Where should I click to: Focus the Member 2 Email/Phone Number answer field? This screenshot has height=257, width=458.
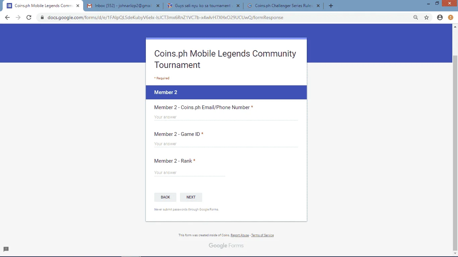[226, 117]
